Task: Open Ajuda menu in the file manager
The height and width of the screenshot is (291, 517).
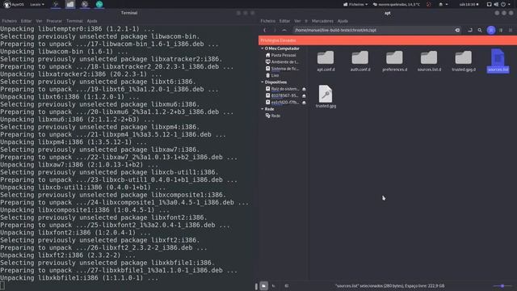Action: (343, 21)
